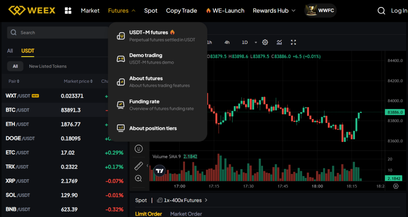Screen dimensions: 408x217
Task: Collapse the Futures menu chevron
Action: (x=133, y=11)
